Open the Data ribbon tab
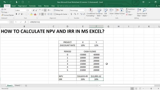This screenshot has width=160, height=90. click(x=40, y=6)
